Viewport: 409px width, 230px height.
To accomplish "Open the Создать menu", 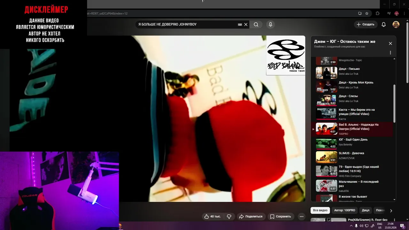I will coord(366,25).
